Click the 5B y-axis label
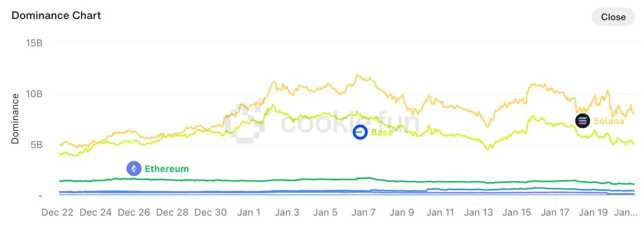This screenshot has height=227, width=642. [37, 145]
